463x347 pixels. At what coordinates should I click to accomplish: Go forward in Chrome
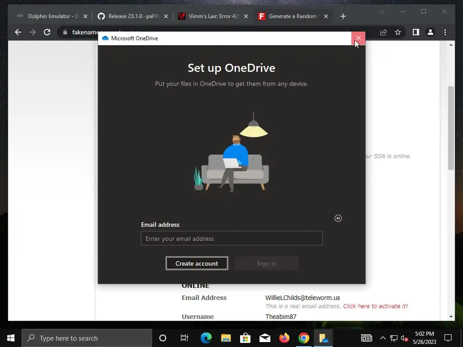tap(33, 32)
